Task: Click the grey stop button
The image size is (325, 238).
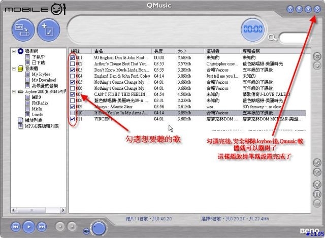Action: point(60,226)
